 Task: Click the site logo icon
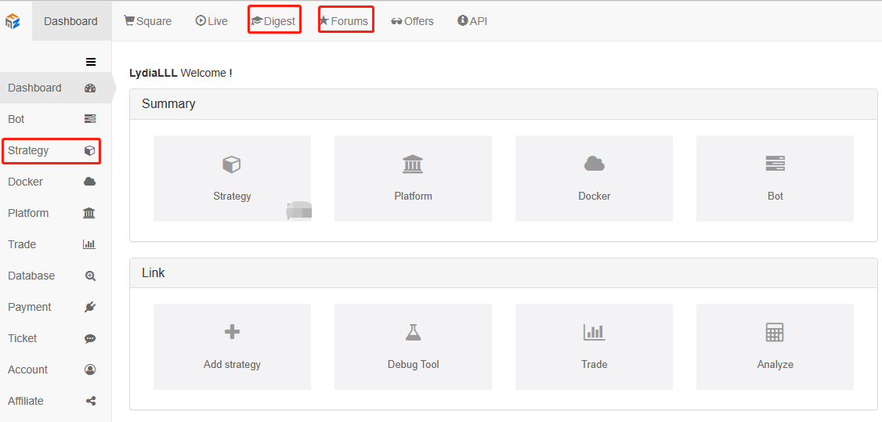(13, 21)
